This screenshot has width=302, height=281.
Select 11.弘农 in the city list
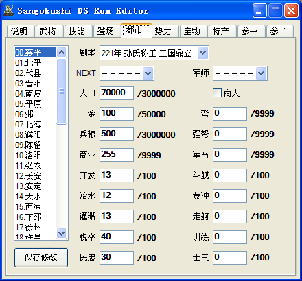pyautogui.click(x=35, y=165)
